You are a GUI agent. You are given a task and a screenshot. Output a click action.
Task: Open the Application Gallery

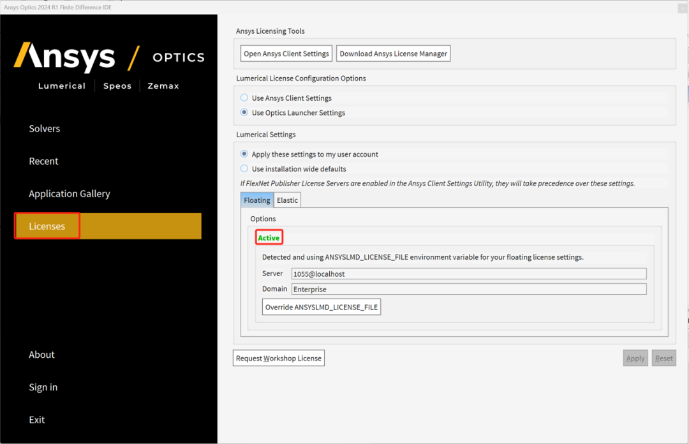[70, 194]
